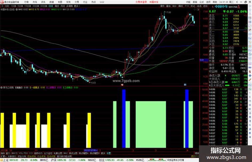Select the 日线 daily chart tab
The width and height of the screenshot is (252, 162).
coord(51,6)
